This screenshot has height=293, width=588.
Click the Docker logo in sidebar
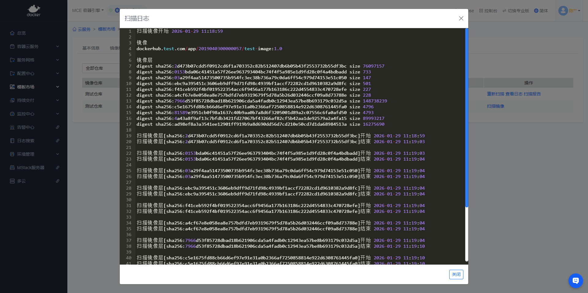[33, 11]
